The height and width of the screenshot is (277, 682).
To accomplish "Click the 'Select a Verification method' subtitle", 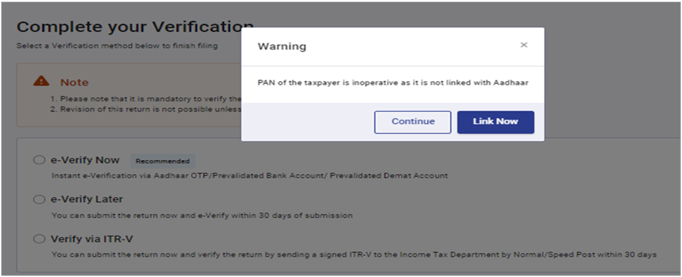I will pos(116,46).
